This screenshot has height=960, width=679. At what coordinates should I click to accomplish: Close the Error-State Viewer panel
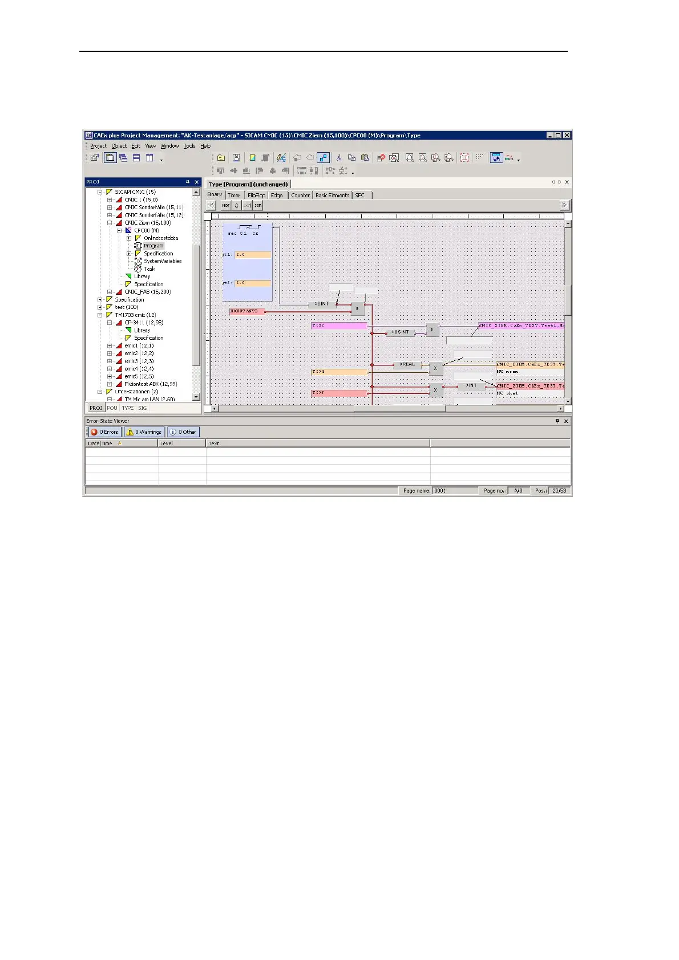coord(567,421)
